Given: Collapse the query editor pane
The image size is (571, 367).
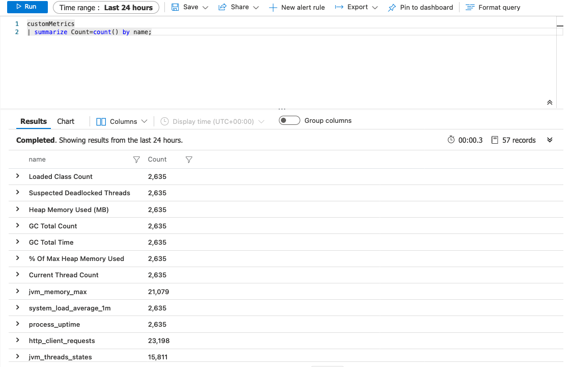Looking at the screenshot, I should coord(550,102).
